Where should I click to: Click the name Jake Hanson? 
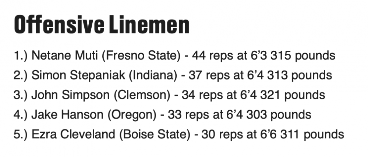[x=67, y=115]
